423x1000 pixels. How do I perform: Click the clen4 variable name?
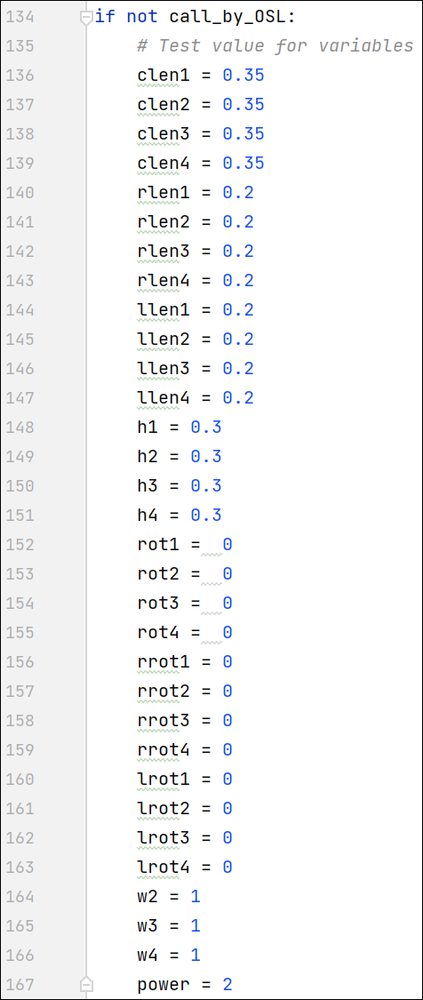coord(164,164)
